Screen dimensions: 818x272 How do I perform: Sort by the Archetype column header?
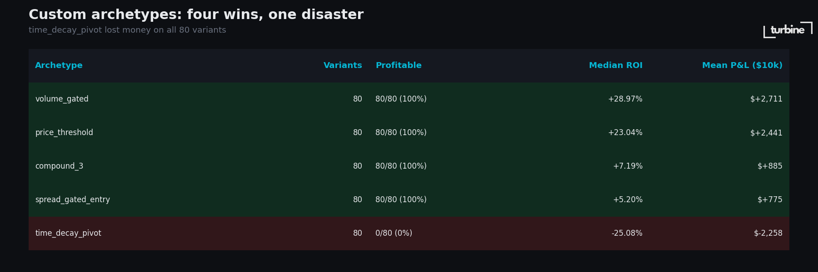point(59,65)
